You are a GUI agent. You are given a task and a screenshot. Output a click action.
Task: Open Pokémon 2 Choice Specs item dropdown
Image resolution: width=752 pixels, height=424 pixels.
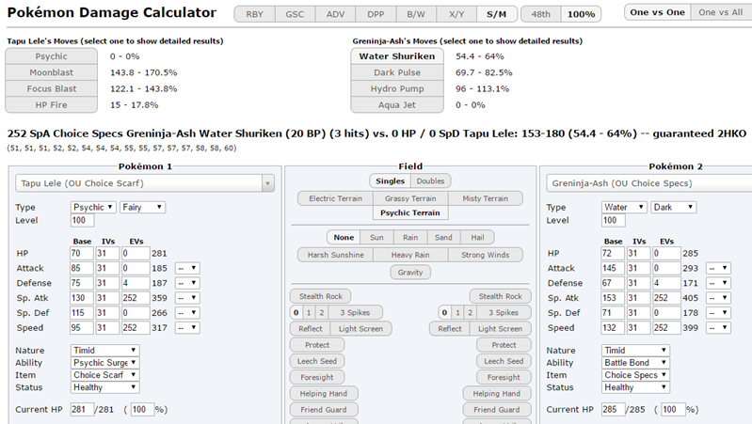pos(635,375)
